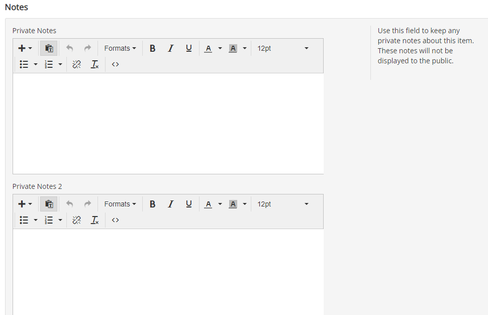Toggle paste as text in Private Notes
Image resolution: width=488 pixels, height=315 pixels.
[x=49, y=48]
